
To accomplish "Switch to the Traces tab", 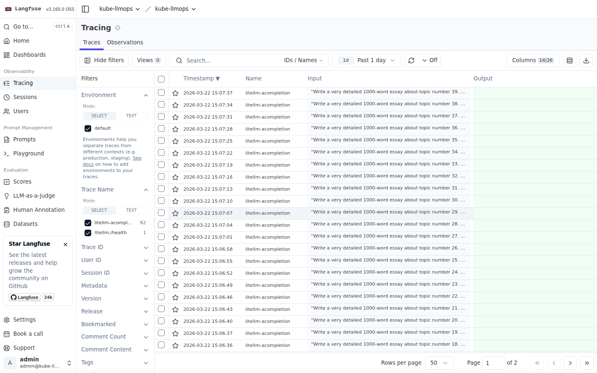I will [x=92, y=42].
